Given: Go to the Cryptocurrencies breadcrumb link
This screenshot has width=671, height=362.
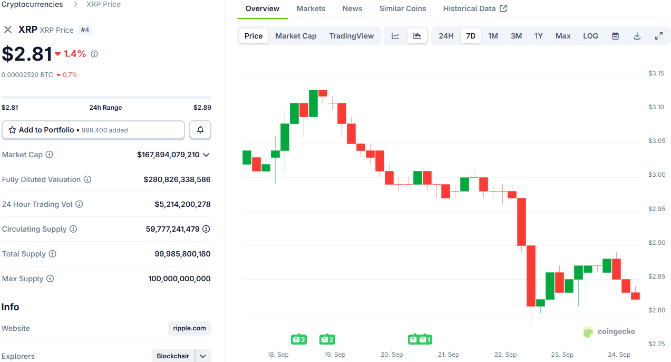Looking at the screenshot, I should coord(32,4).
